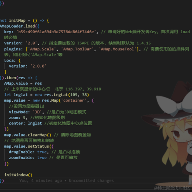Click zoomEnable: true property

click(28, 158)
